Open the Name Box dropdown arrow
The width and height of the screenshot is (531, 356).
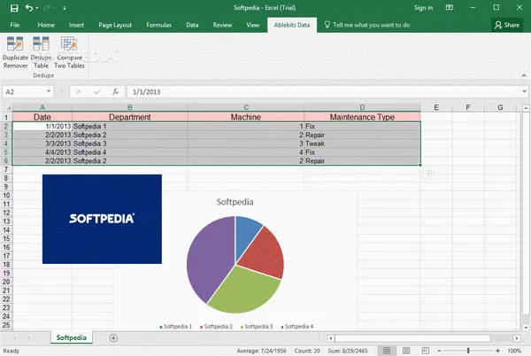pos(49,91)
